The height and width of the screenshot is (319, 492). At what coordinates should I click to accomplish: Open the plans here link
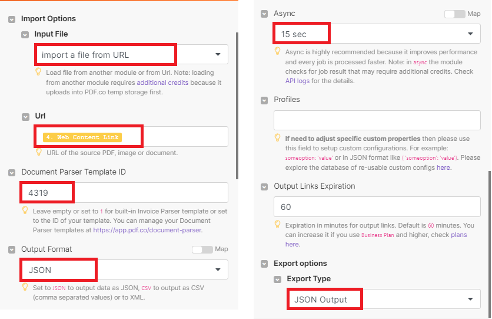click(458, 235)
